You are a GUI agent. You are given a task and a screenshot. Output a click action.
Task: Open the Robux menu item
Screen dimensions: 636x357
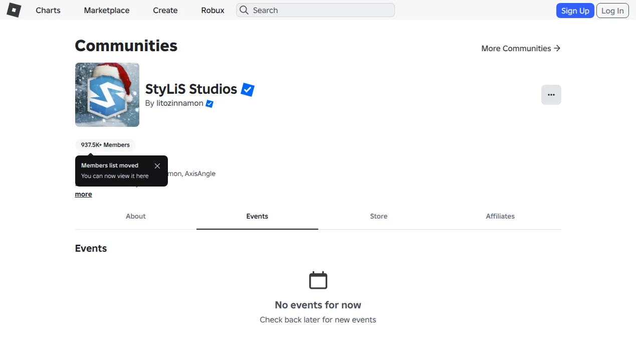pyautogui.click(x=213, y=10)
